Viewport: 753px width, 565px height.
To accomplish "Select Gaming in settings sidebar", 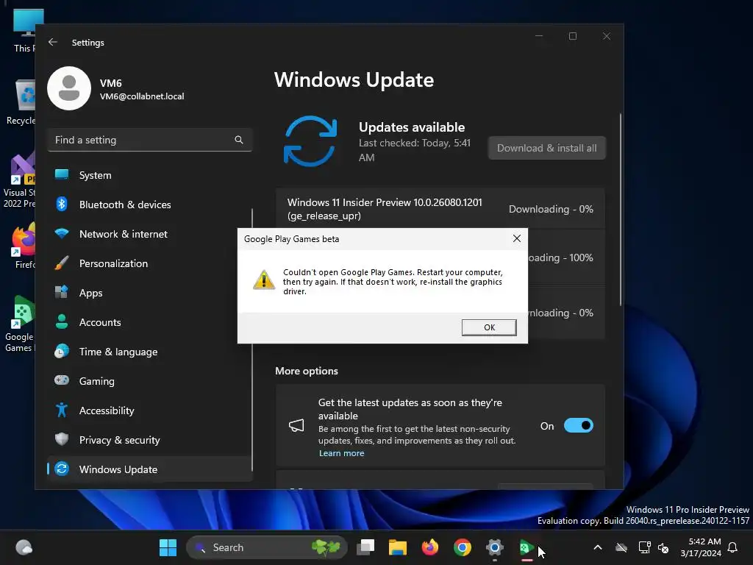I will 150,381.
